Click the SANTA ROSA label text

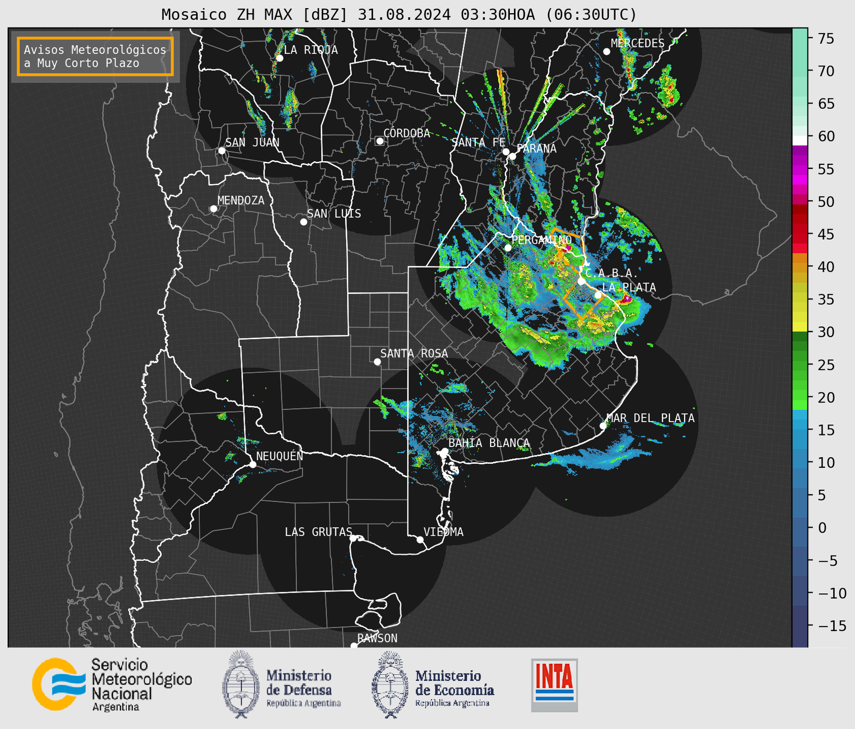[x=414, y=353]
